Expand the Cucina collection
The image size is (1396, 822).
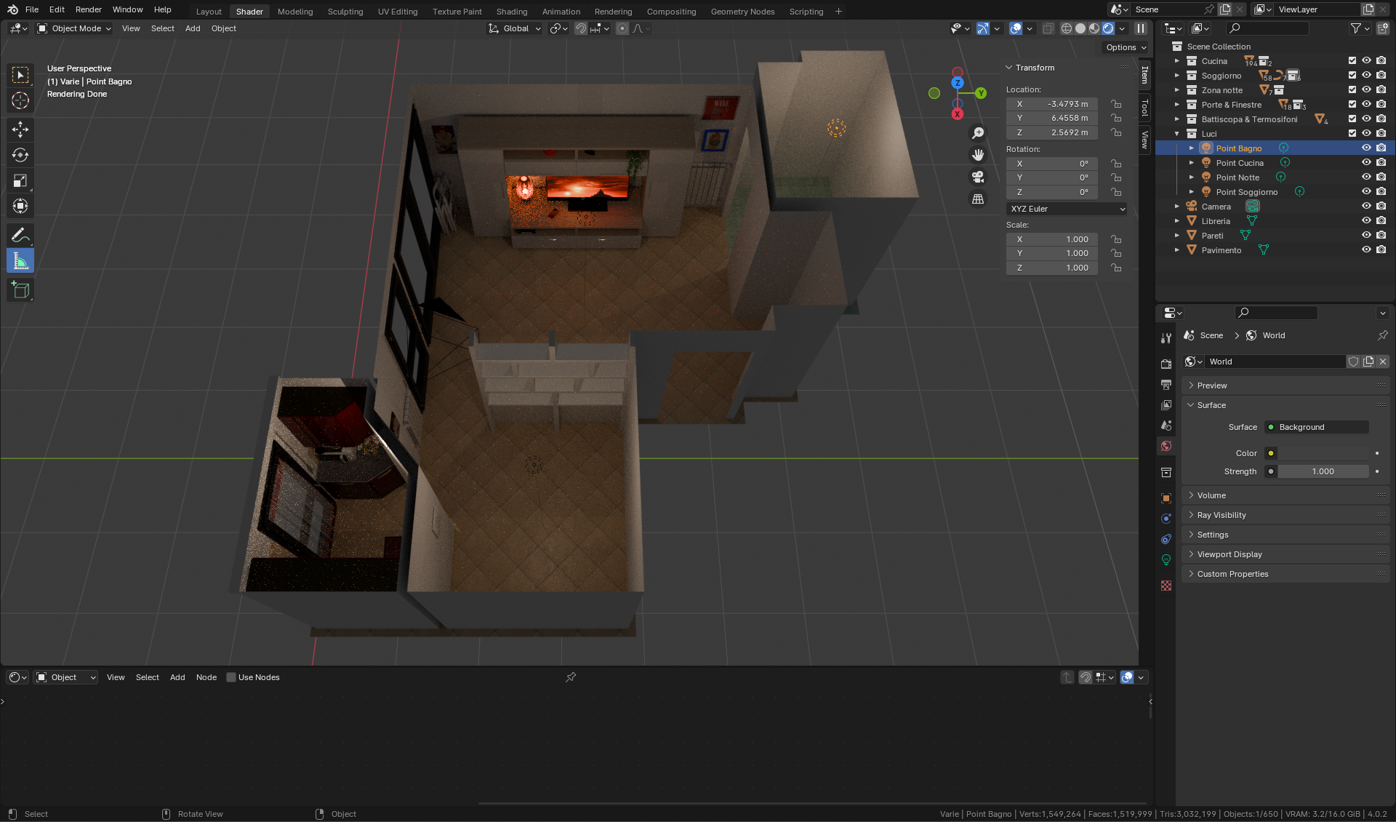pyautogui.click(x=1177, y=61)
